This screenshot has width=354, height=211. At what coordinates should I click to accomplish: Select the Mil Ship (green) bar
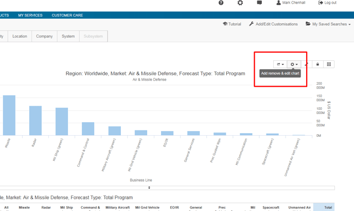62,122
